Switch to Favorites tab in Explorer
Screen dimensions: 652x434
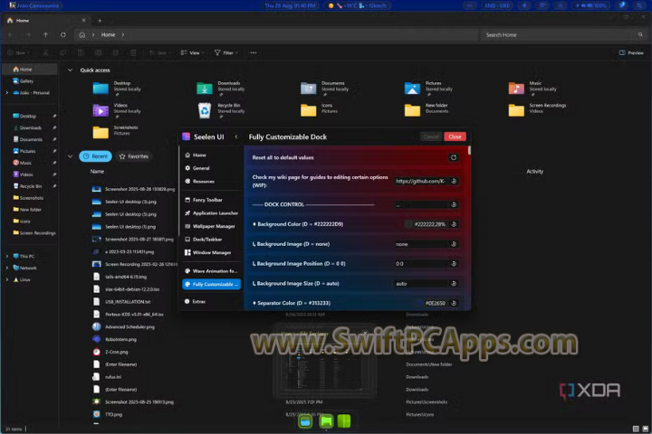pyautogui.click(x=134, y=156)
